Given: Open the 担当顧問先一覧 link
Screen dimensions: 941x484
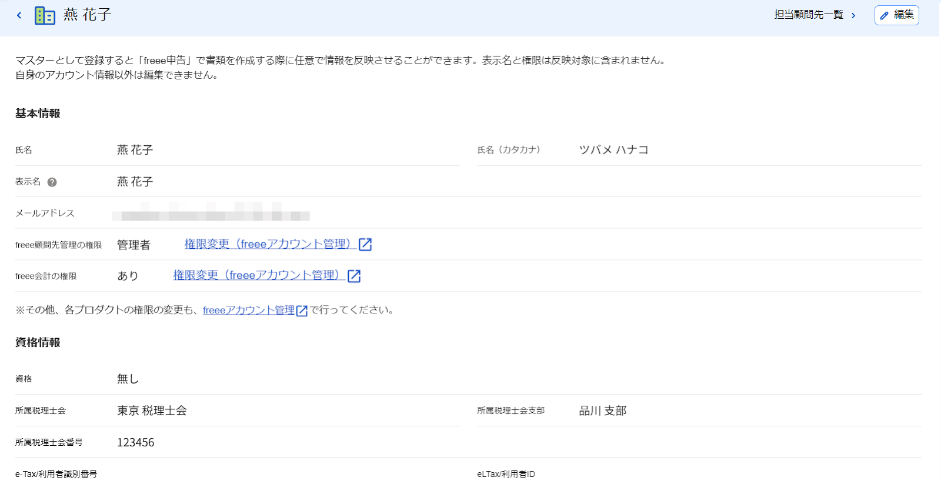Looking at the screenshot, I should (x=809, y=15).
